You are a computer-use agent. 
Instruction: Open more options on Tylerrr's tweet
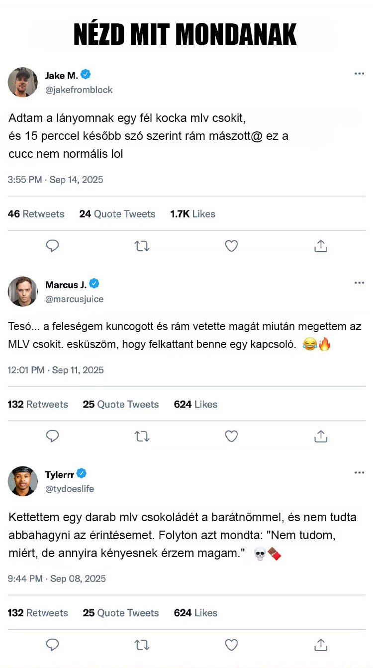[x=359, y=472]
